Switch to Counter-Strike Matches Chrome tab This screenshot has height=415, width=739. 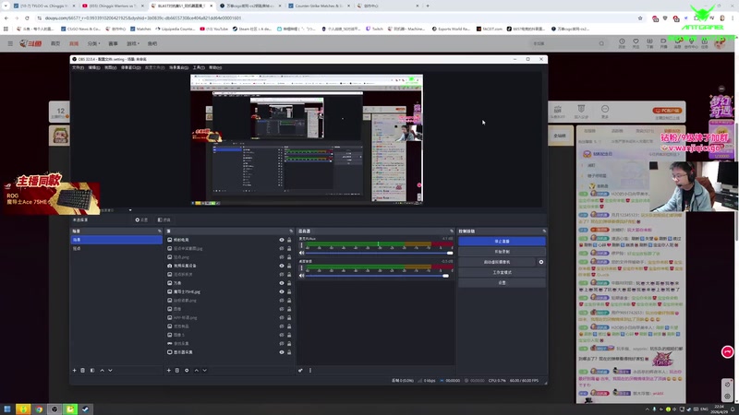(x=319, y=6)
